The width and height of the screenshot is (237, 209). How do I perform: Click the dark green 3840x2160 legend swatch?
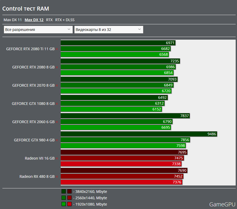click(x=64, y=191)
